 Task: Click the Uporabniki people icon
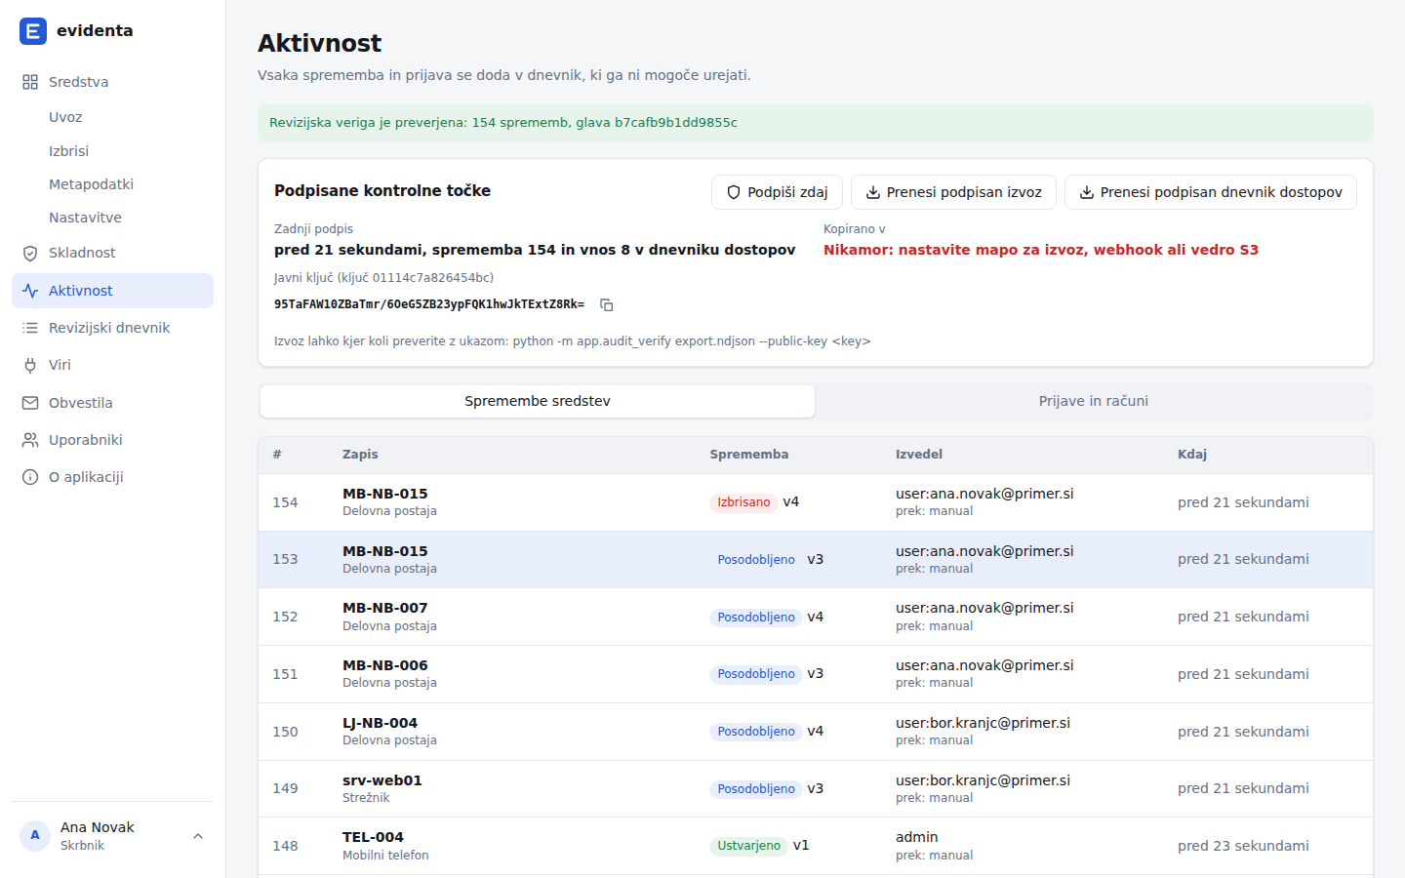(x=30, y=440)
